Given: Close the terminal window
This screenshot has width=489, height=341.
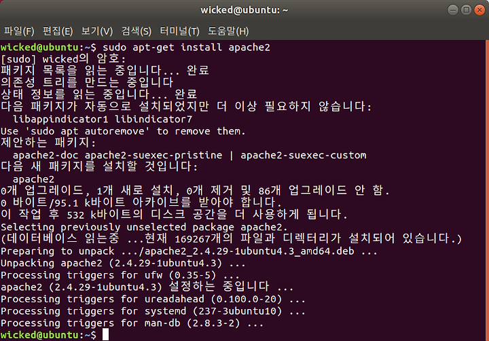Looking at the screenshot, I should 479,10.
